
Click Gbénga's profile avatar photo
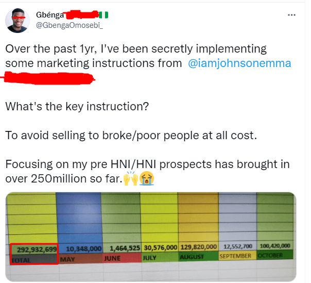(x=18, y=21)
